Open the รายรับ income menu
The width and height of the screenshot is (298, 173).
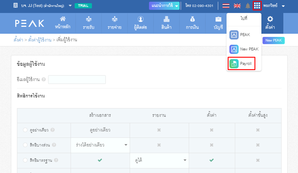(88, 23)
